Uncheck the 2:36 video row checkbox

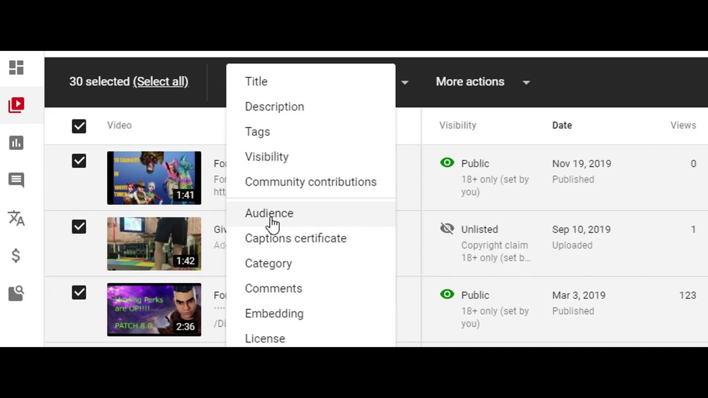tap(79, 292)
